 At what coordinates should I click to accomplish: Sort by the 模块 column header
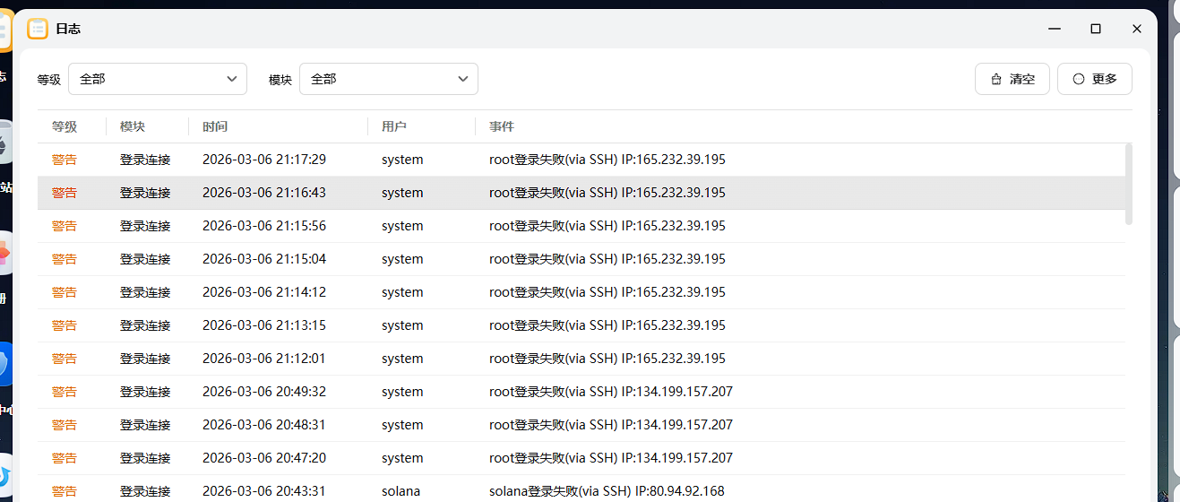click(x=133, y=126)
